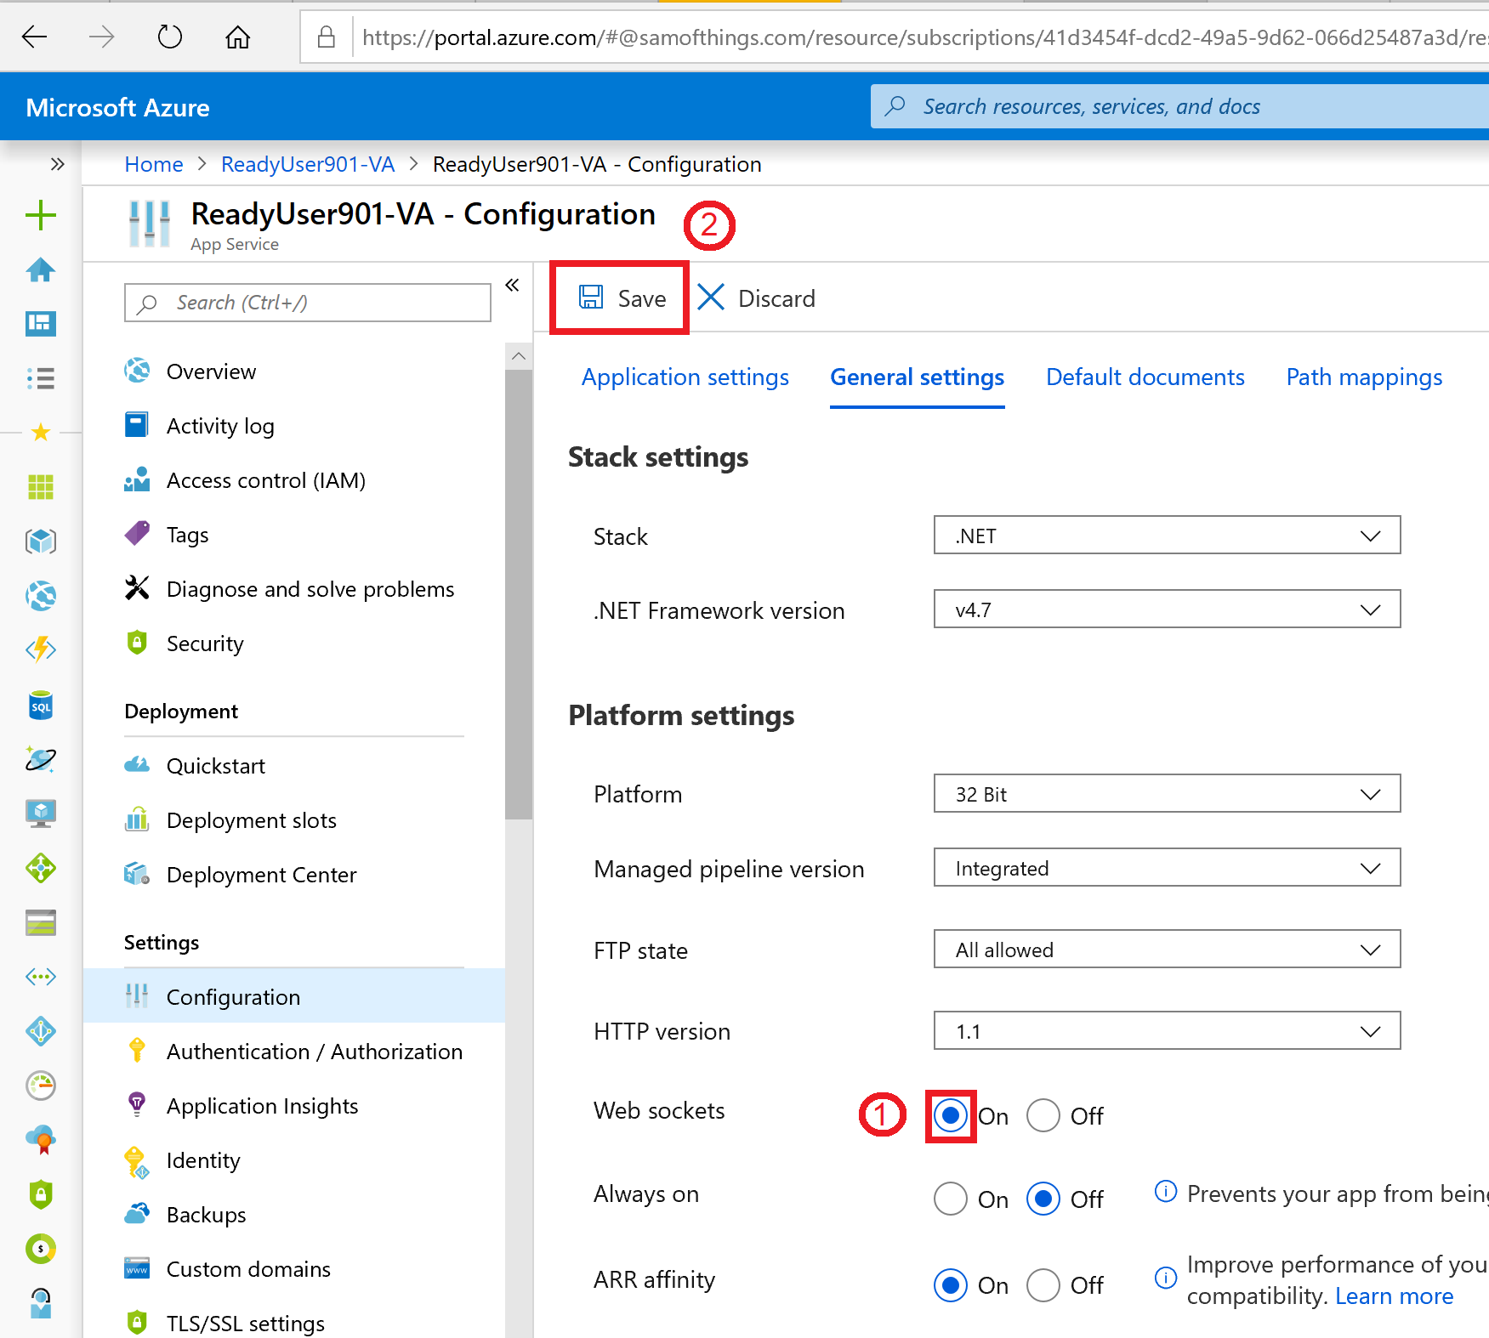Screen dimensions: 1489x1338
Task: Click the green Create a resource plus icon
Action: click(41, 216)
